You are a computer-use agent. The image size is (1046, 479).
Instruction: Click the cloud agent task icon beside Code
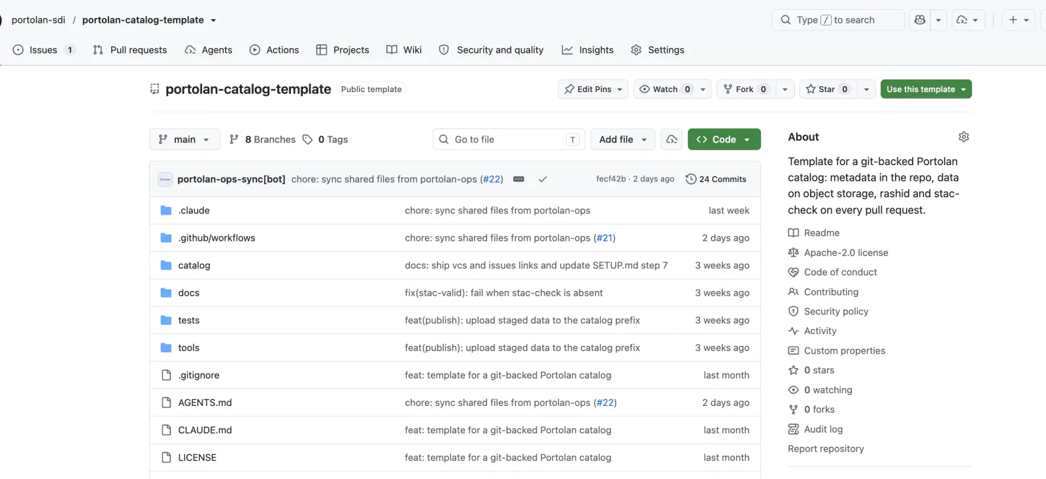pyautogui.click(x=671, y=140)
